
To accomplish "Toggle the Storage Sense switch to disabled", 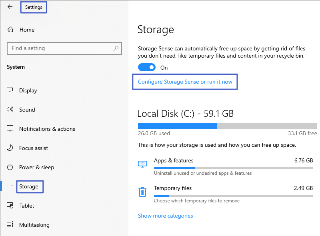I will (147, 67).
